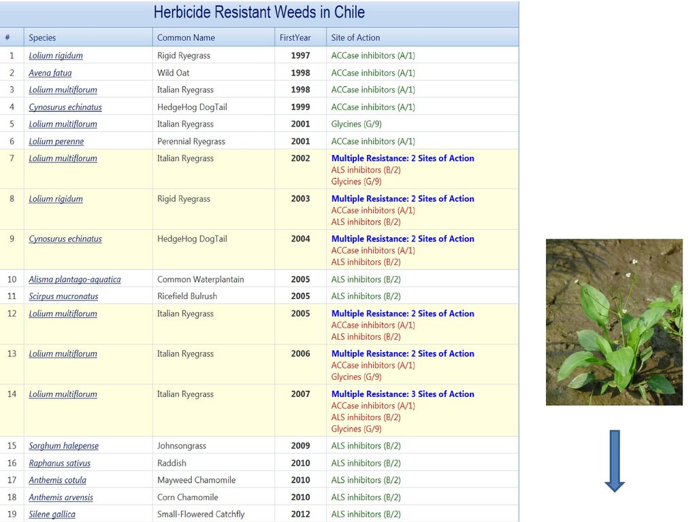Click Glycines (G/9) in row 5
697x522 pixels.
[357, 124]
